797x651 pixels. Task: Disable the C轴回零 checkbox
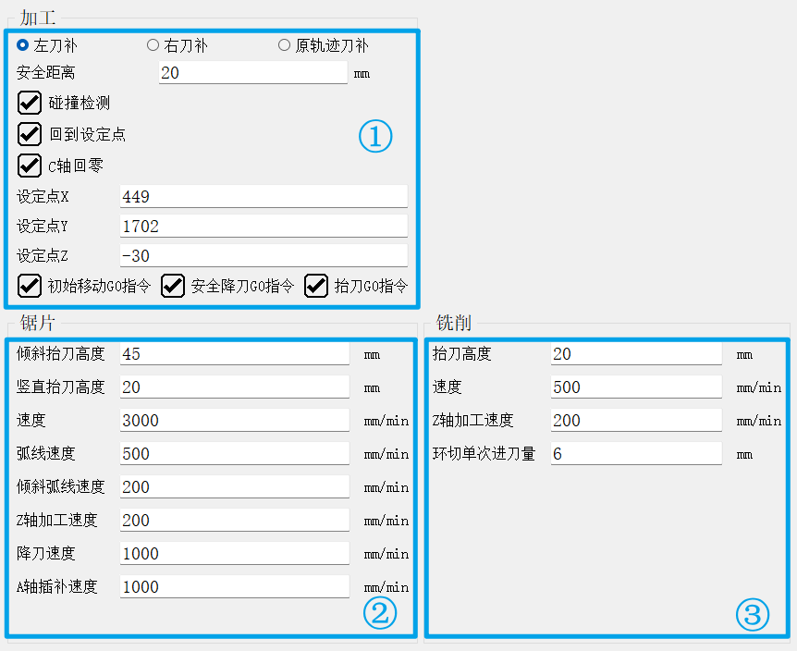(x=30, y=166)
